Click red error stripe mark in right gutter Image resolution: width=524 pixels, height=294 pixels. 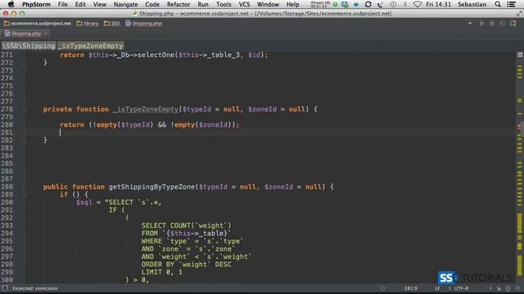519,127
